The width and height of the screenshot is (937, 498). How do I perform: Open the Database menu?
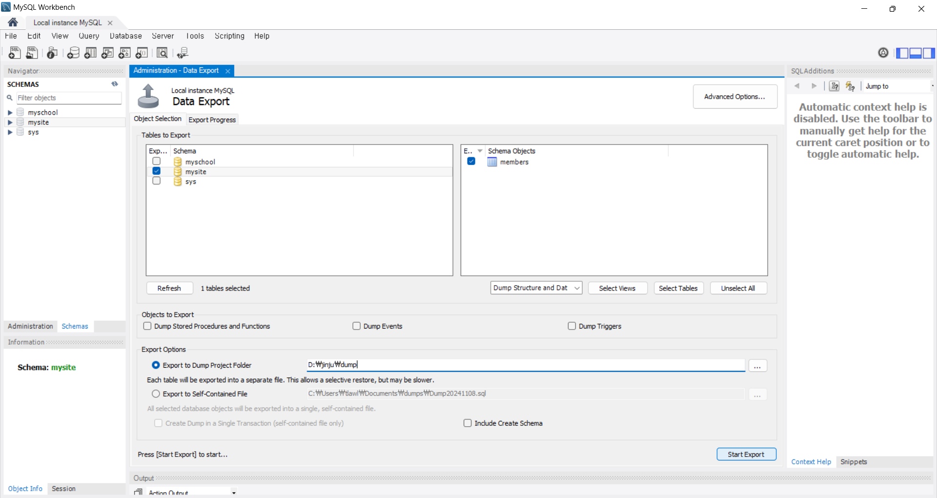click(125, 36)
